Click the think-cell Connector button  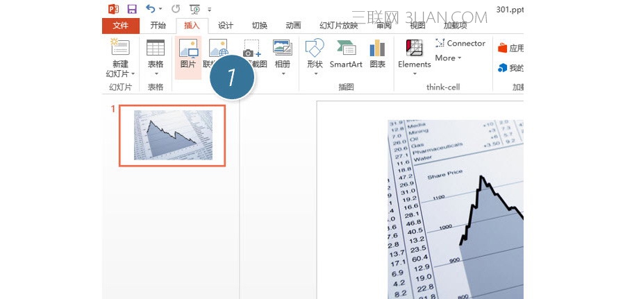460,43
